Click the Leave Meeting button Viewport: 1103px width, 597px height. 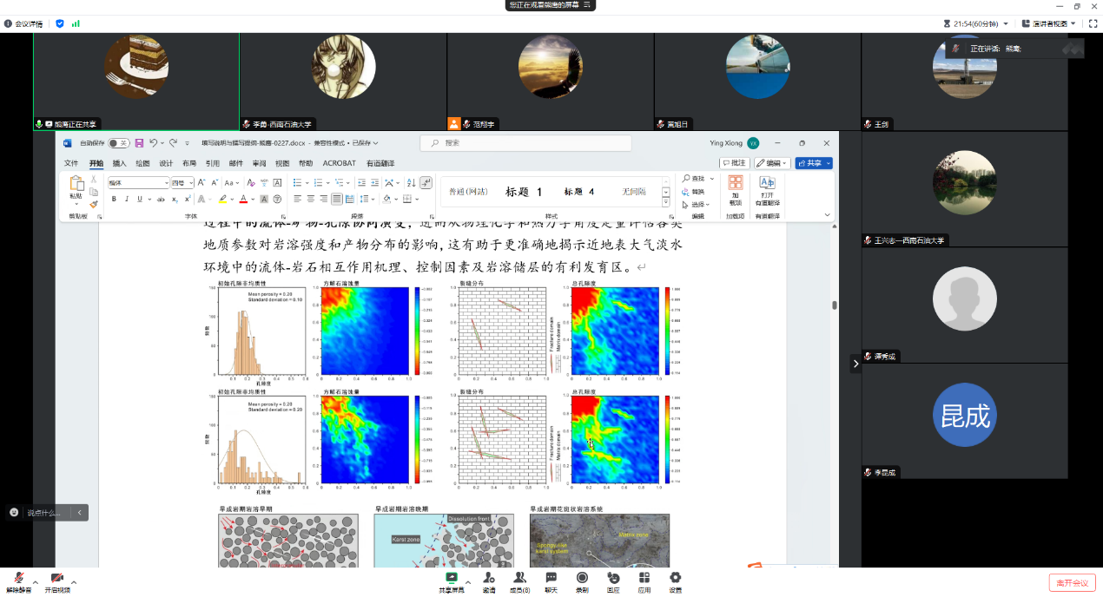[x=1073, y=582]
